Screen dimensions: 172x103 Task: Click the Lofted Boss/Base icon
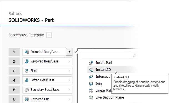pyautogui.click(x=27, y=80)
